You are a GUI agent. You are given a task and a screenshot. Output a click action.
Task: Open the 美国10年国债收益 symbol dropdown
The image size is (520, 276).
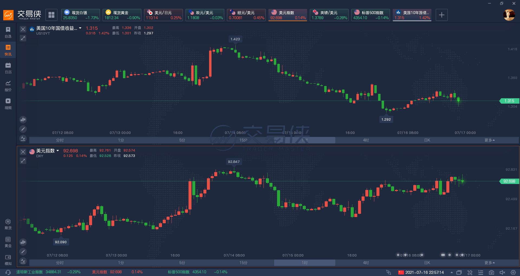click(80, 28)
